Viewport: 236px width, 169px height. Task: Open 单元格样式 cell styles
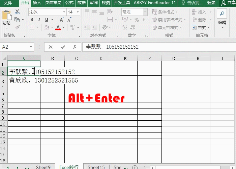pos(167,27)
